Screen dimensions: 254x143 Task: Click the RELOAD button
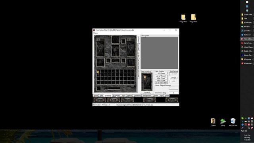pyautogui.click(x=127, y=100)
